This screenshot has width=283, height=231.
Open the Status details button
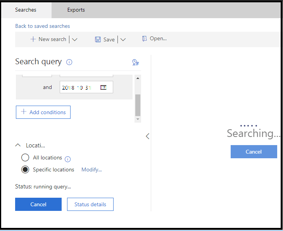pyautogui.click(x=90, y=204)
